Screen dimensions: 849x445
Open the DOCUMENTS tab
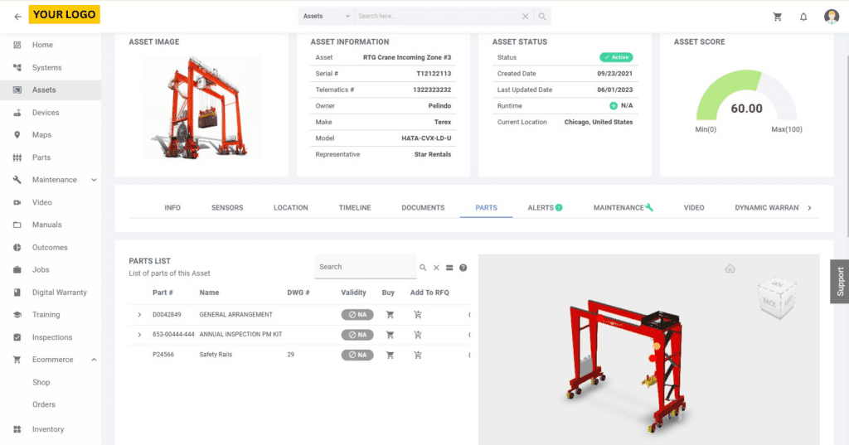tap(423, 208)
